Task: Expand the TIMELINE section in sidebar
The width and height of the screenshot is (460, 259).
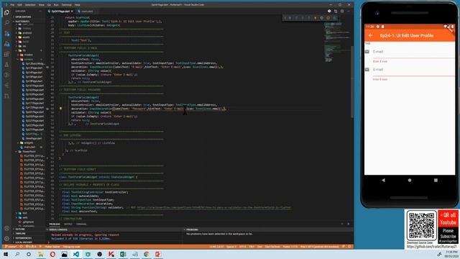Action: click(x=21, y=233)
